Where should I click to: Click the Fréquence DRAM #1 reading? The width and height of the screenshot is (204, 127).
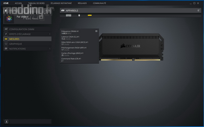coord(70,32)
